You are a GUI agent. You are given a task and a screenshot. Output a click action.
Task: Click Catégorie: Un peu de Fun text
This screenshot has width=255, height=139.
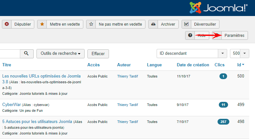(x=22, y=110)
